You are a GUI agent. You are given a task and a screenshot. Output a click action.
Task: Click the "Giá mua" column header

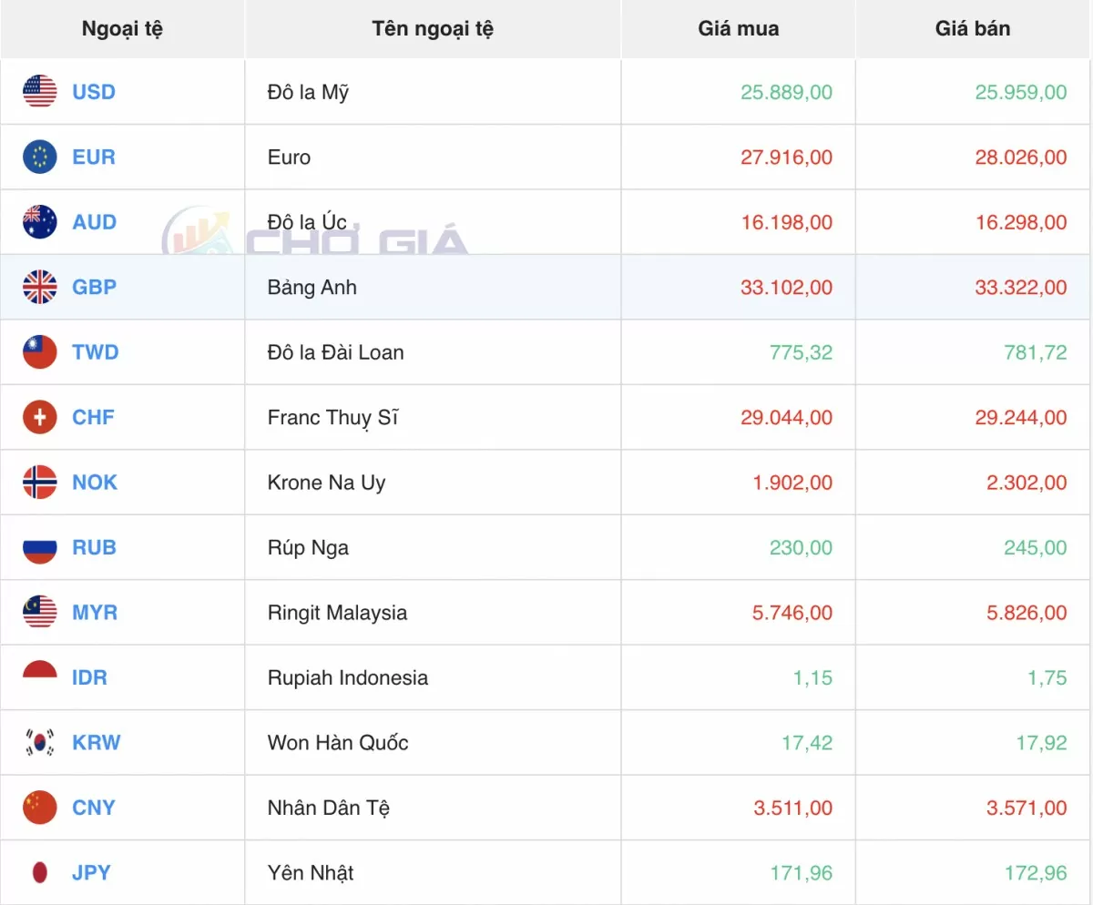[x=738, y=29]
